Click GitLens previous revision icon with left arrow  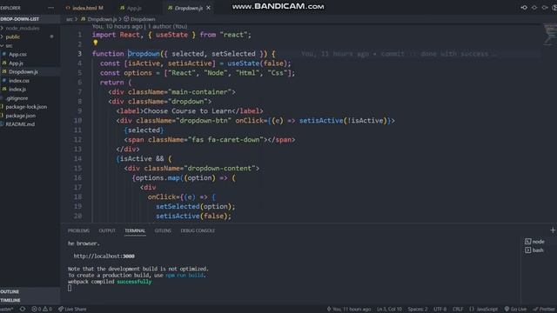click(524, 7)
